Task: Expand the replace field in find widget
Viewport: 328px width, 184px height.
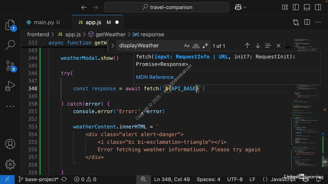Action: [x=112, y=46]
